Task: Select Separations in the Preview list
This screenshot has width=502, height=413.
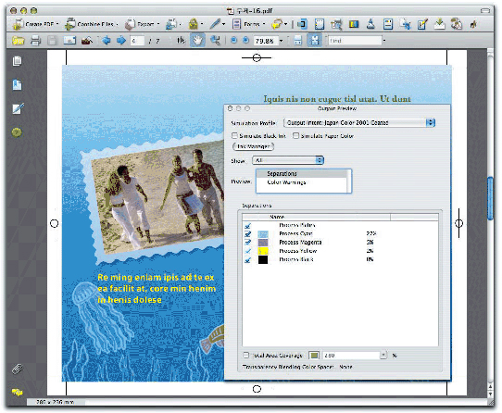Action: (x=301, y=173)
